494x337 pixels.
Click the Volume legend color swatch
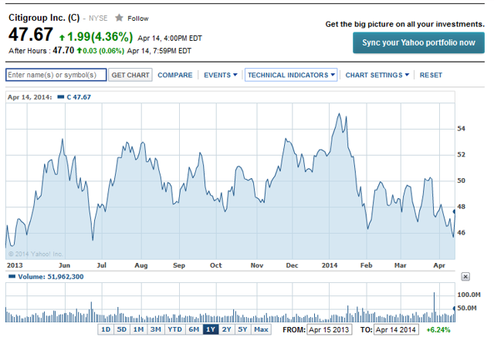(x=12, y=277)
